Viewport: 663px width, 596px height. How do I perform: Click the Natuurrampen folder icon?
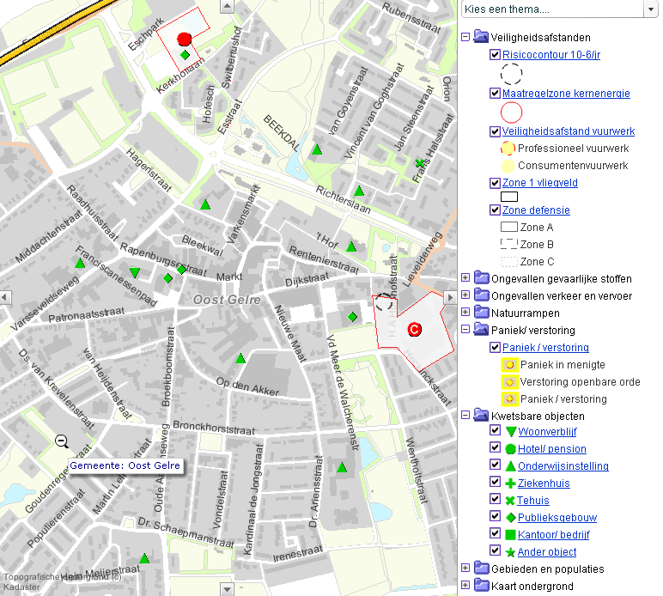(x=481, y=312)
